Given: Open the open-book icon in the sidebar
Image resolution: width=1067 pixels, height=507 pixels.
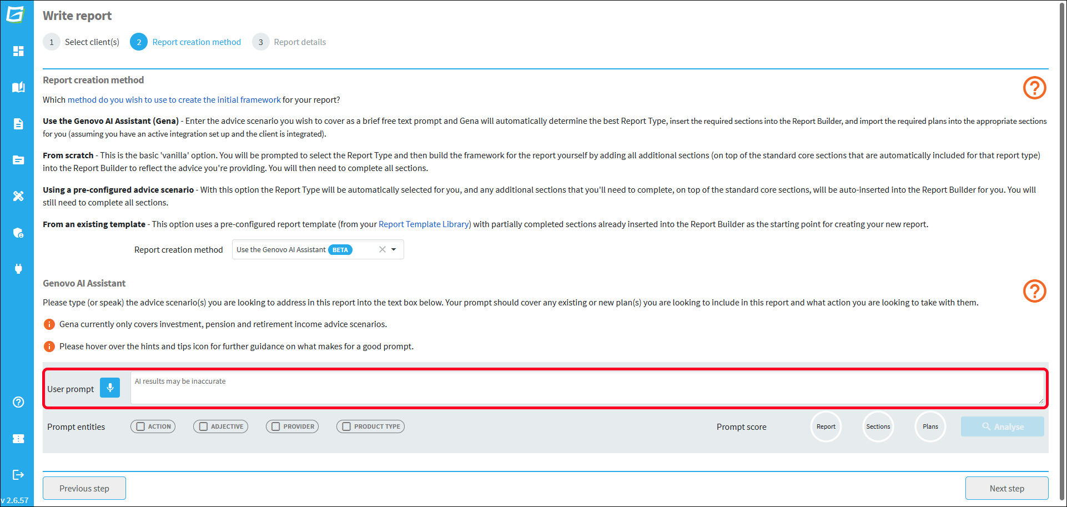Looking at the screenshot, I should tap(18, 87).
